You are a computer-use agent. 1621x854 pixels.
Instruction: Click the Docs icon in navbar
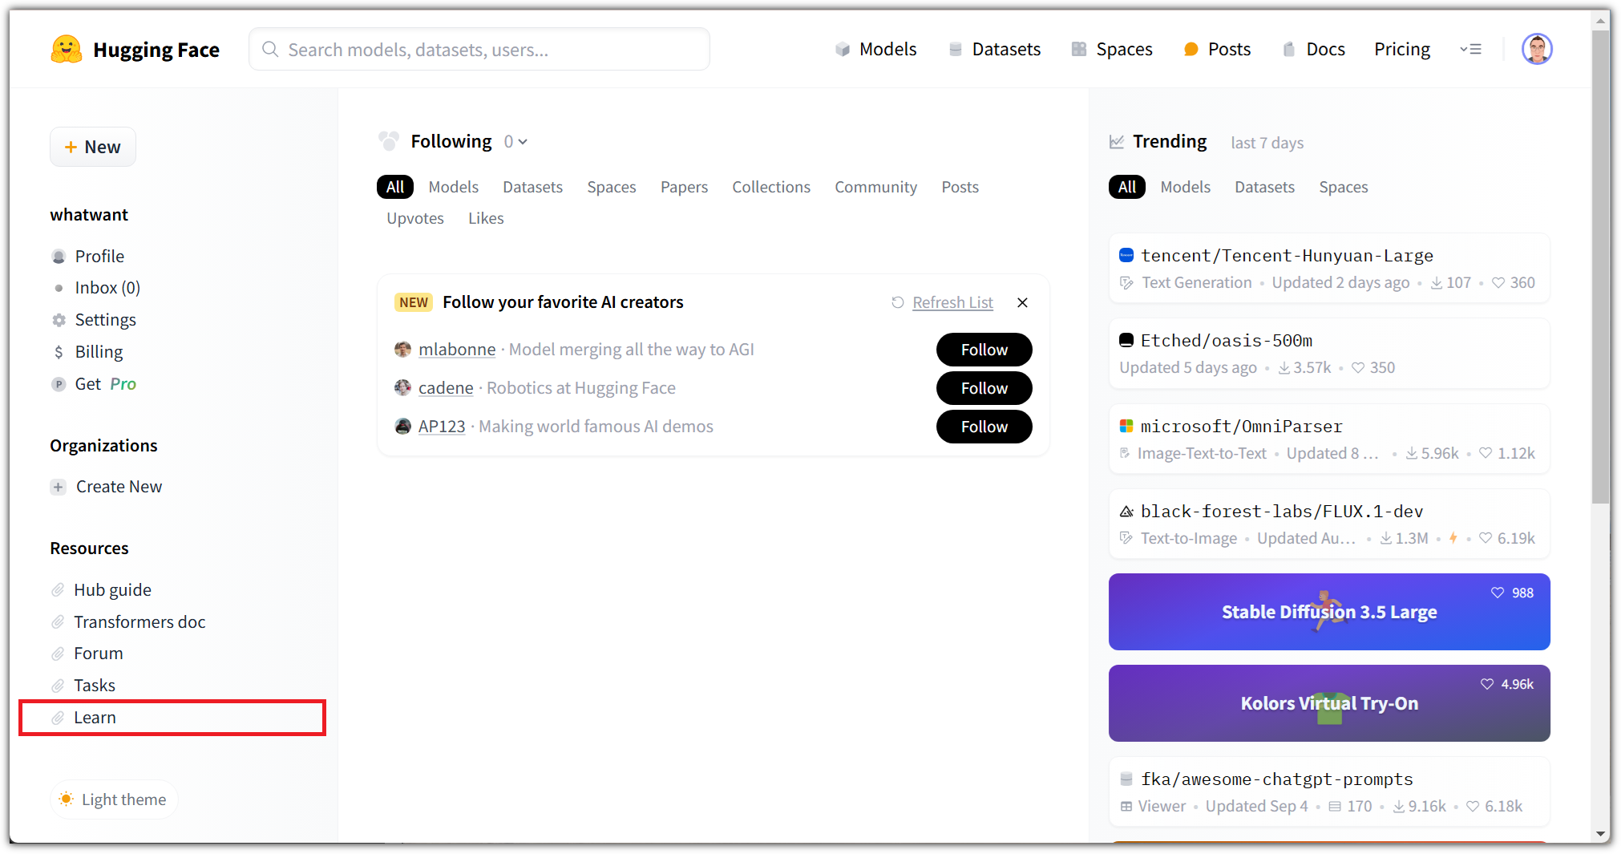(x=1289, y=50)
